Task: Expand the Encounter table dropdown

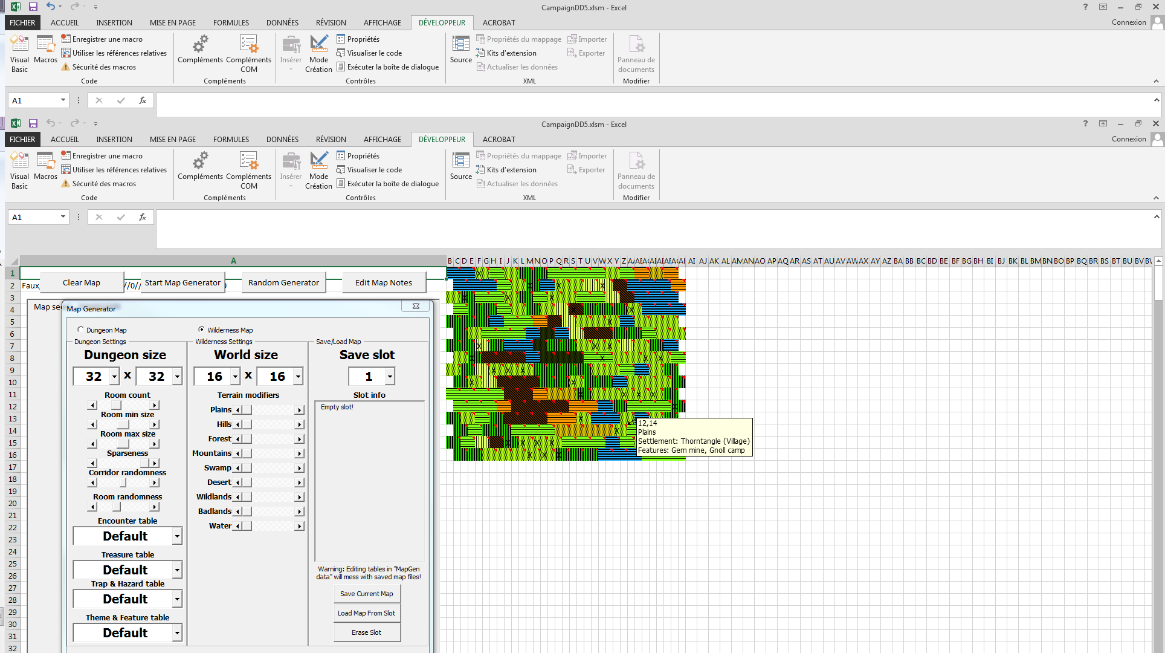Action: [177, 536]
